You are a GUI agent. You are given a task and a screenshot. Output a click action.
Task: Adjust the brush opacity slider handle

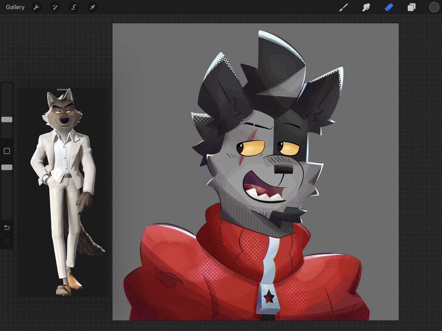pyautogui.click(x=7, y=167)
